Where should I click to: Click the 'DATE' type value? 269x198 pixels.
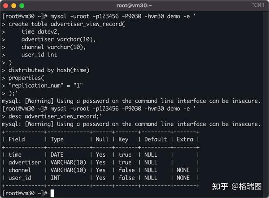tap(61, 155)
